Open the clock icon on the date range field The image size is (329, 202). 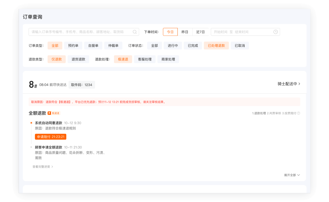pos(275,32)
